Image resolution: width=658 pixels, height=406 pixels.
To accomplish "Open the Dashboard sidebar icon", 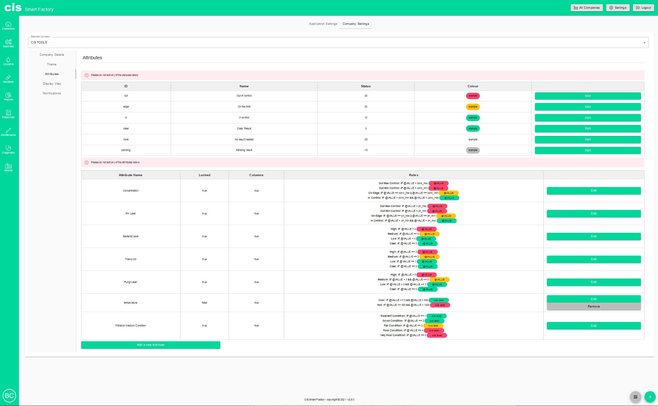I will point(8,26).
